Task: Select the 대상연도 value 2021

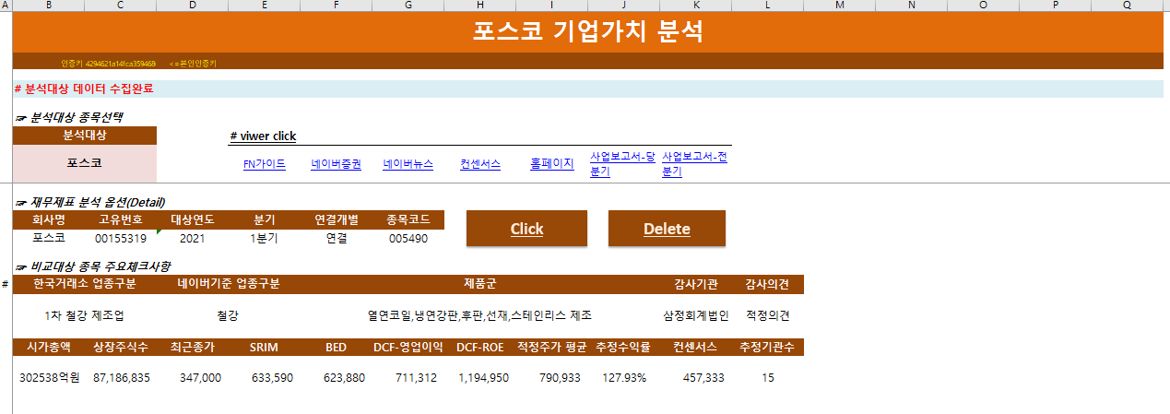Action: 192,238
